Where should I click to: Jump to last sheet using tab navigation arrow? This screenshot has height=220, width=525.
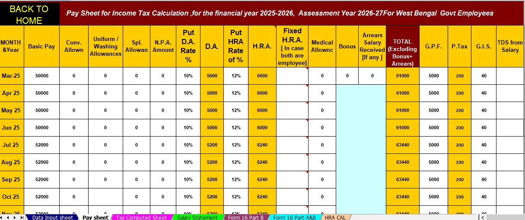pyautogui.click(x=22, y=217)
